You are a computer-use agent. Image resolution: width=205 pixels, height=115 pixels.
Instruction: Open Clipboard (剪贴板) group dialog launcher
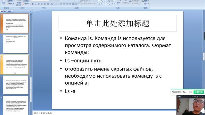pos(14,8)
